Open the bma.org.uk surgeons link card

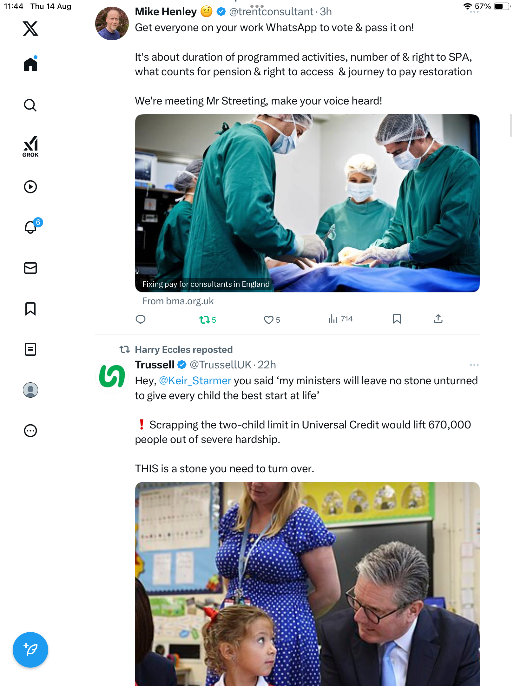tap(307, 203)
